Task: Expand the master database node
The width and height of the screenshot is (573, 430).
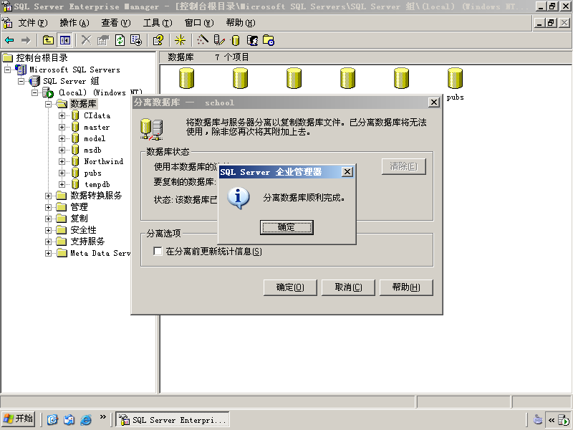Action: click(62, 128)
